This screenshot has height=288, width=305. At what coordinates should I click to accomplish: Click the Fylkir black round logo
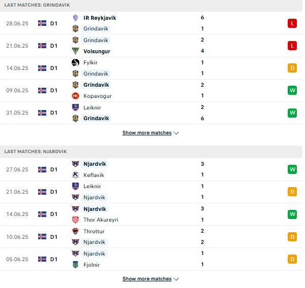75,62
